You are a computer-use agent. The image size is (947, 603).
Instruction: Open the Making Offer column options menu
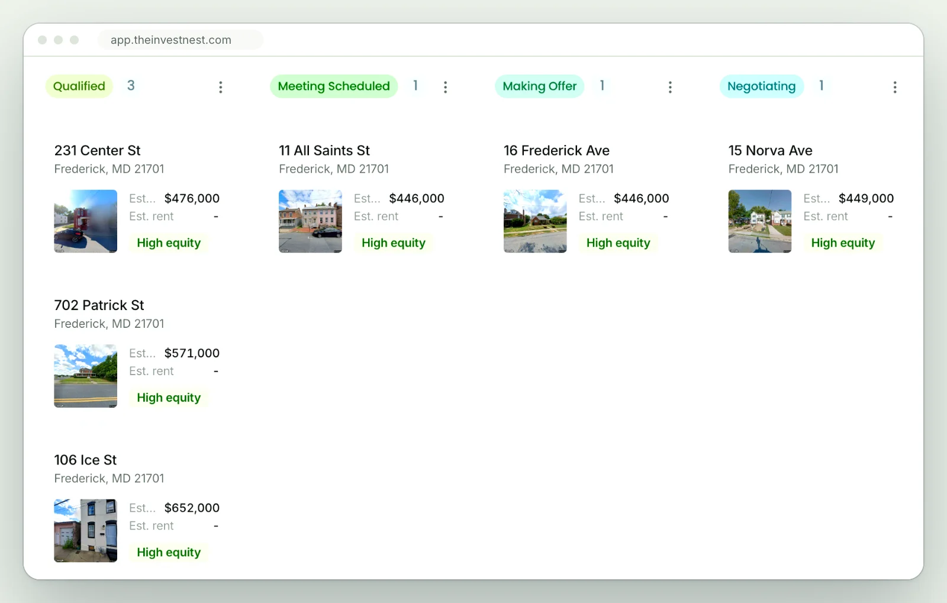click(670, 88)
